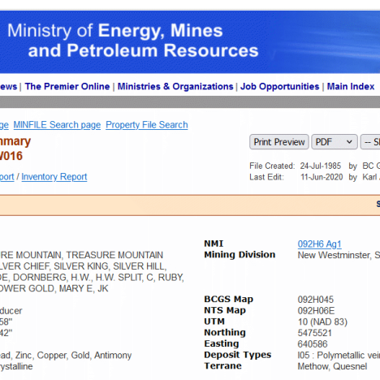This screenshot has width=380, height=380.
Task: Click the Terrane field label
Action: (x=222, y=366)
